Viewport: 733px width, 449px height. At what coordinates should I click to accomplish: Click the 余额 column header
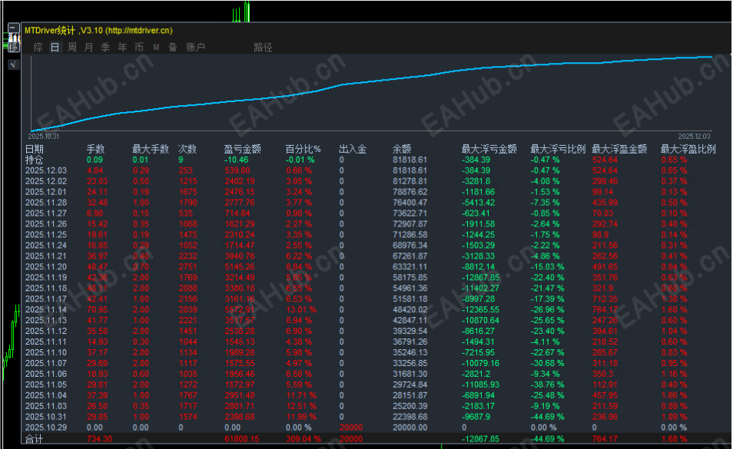(x=402, y=149)
